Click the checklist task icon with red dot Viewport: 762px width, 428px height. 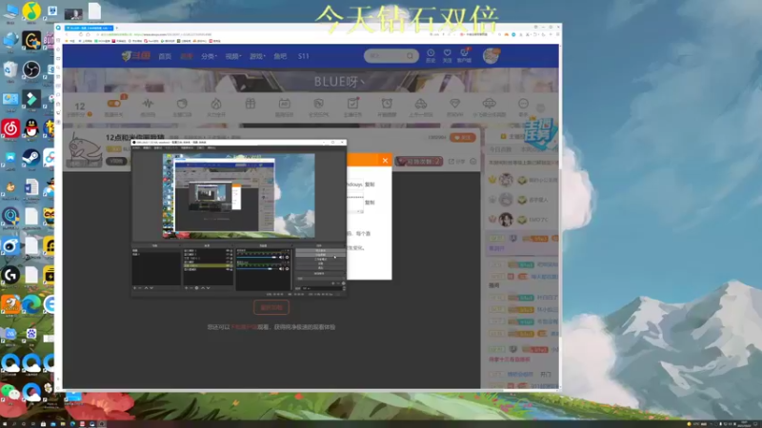coord(352,104)
